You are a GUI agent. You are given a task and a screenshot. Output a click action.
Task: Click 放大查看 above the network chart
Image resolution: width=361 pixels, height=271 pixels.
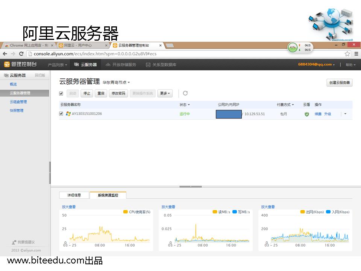pos(268,207)
